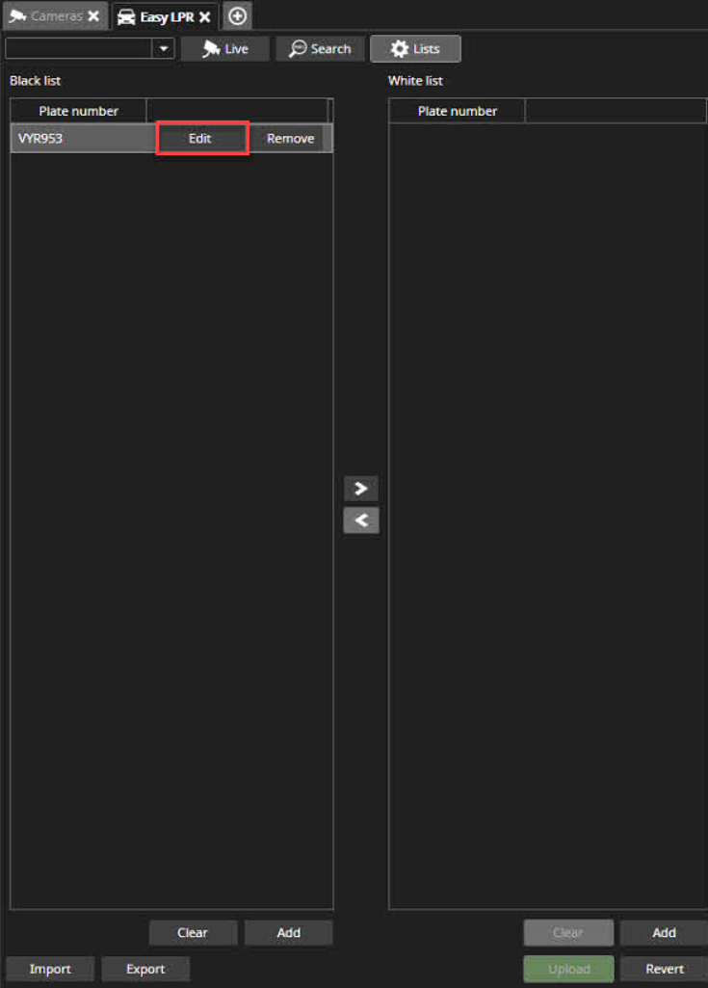
Task: Move plate to white list with right arrow
Action: point(361,489)
